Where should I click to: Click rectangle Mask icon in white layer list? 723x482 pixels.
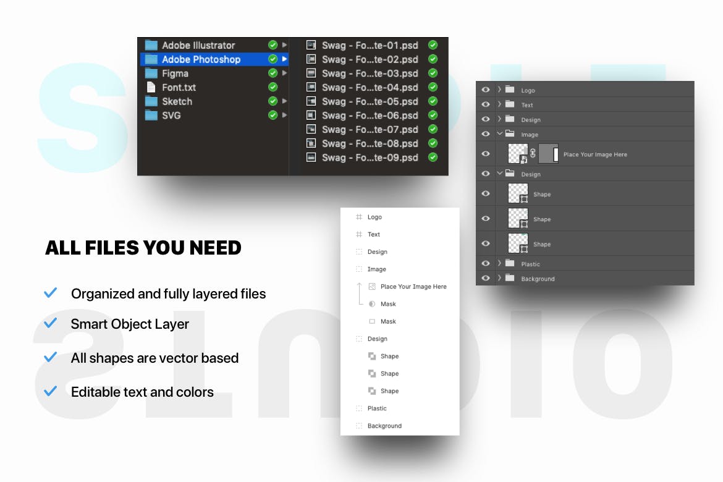click(372, 321)
